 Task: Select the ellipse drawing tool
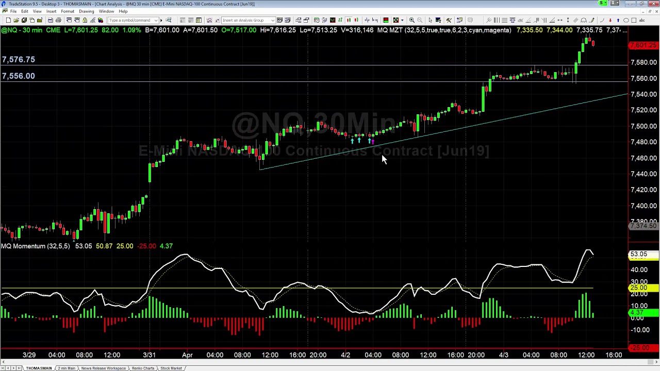coord(626,20)
